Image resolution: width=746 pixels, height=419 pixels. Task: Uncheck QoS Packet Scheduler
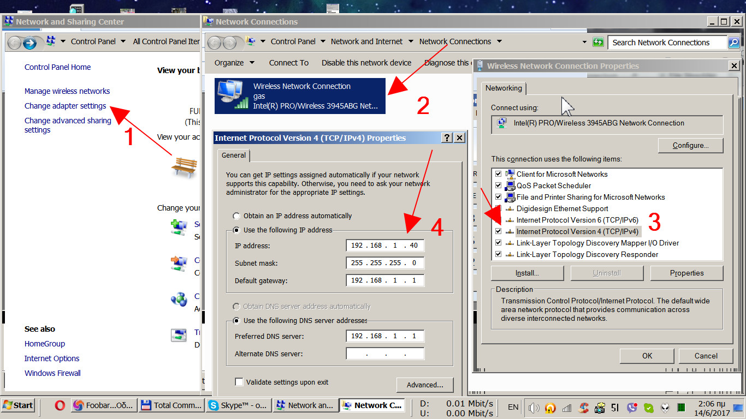pyautogui.click(x=498, y=185)
